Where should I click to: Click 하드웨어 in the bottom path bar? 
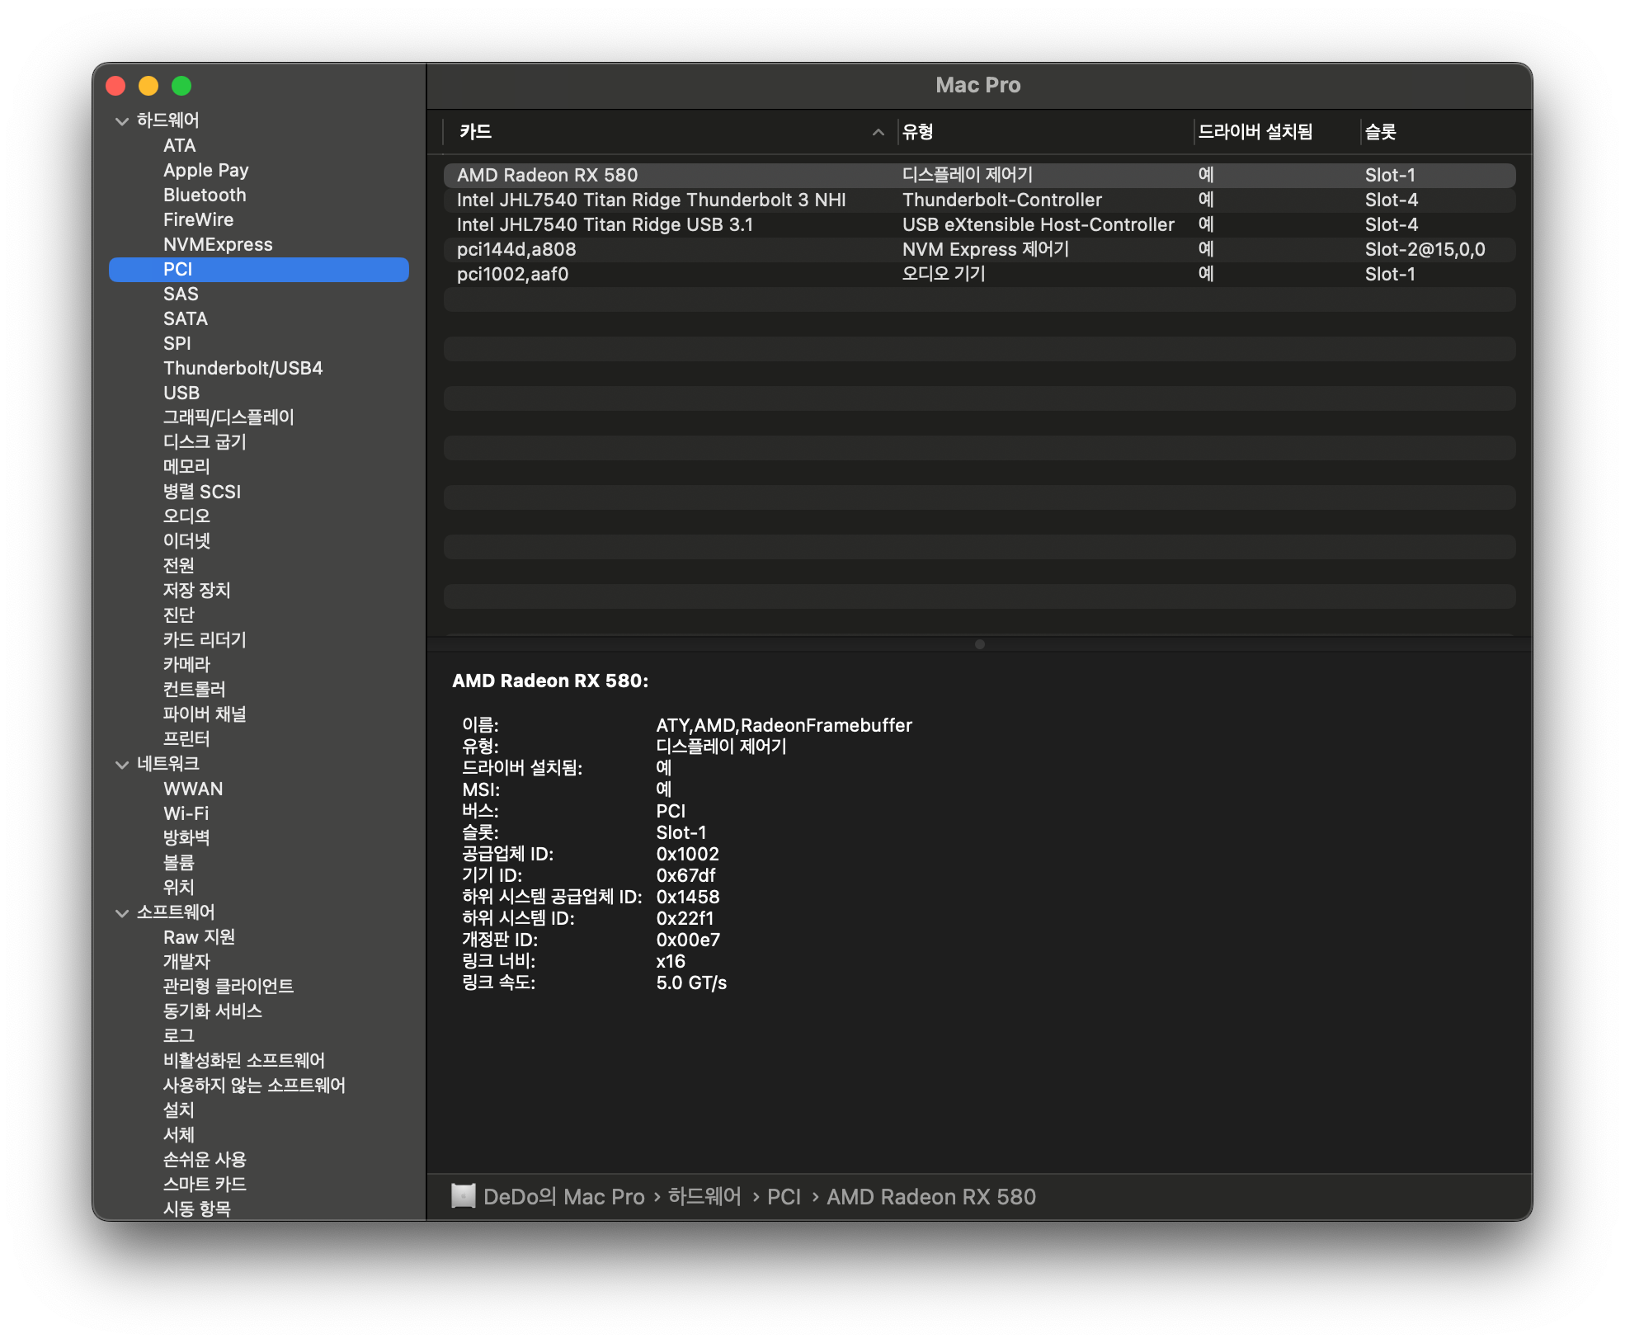[x=704, y=1196]
